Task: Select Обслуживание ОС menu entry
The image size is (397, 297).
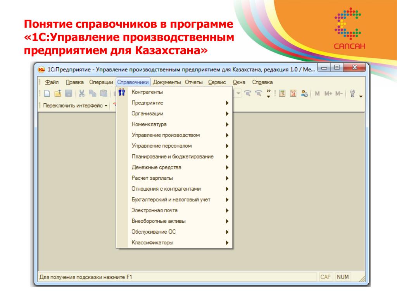Action: coord(174,232)
